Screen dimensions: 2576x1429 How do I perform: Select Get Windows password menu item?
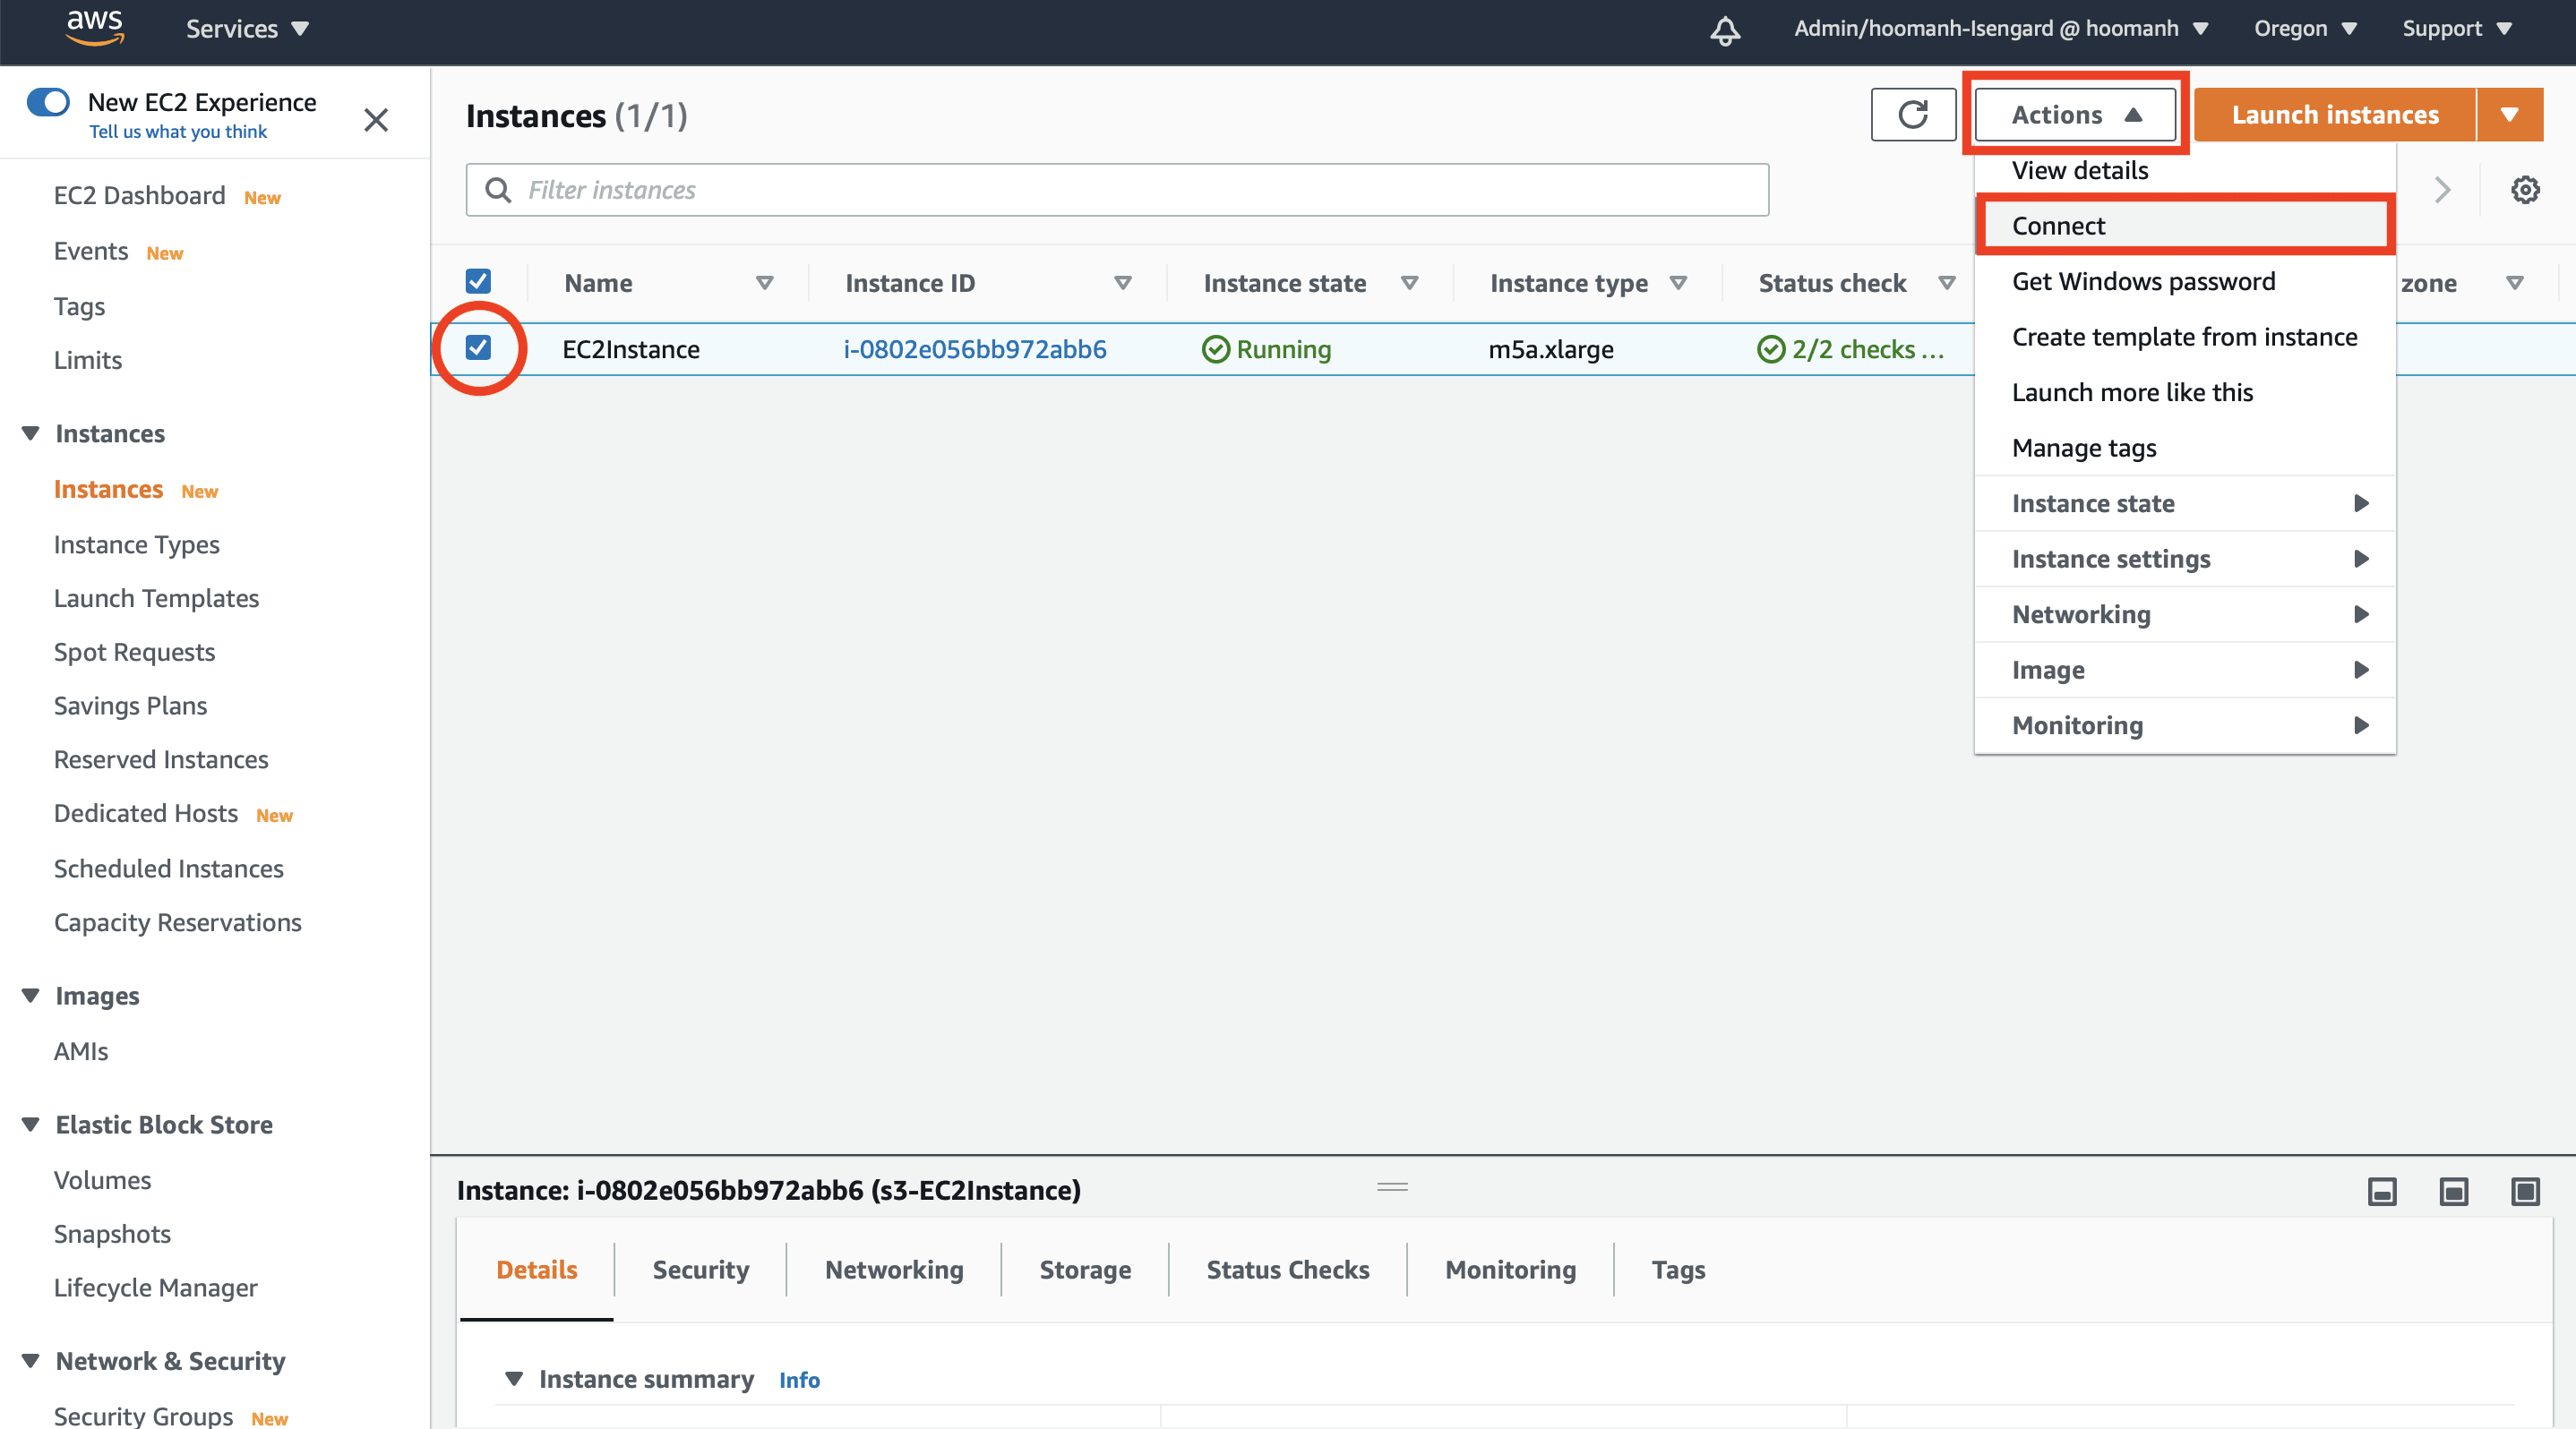pos(2185,282)
